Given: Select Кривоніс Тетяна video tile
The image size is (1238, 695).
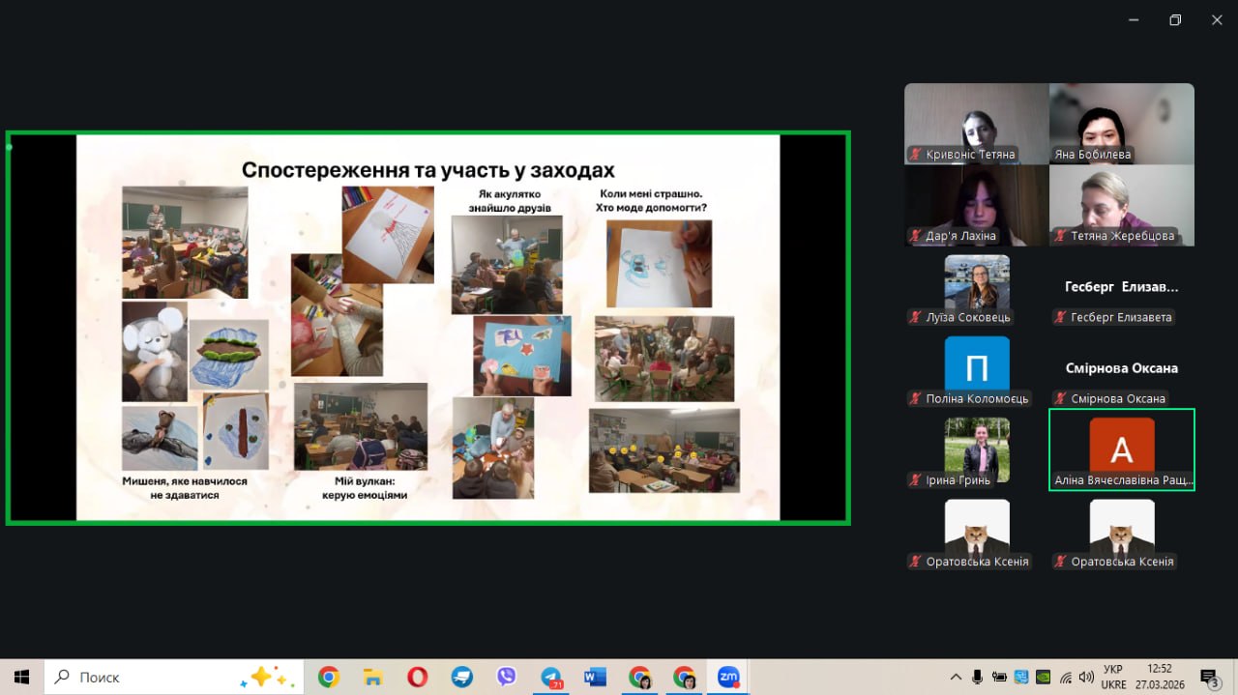Looking at the screenshot, I should [976, 123].
